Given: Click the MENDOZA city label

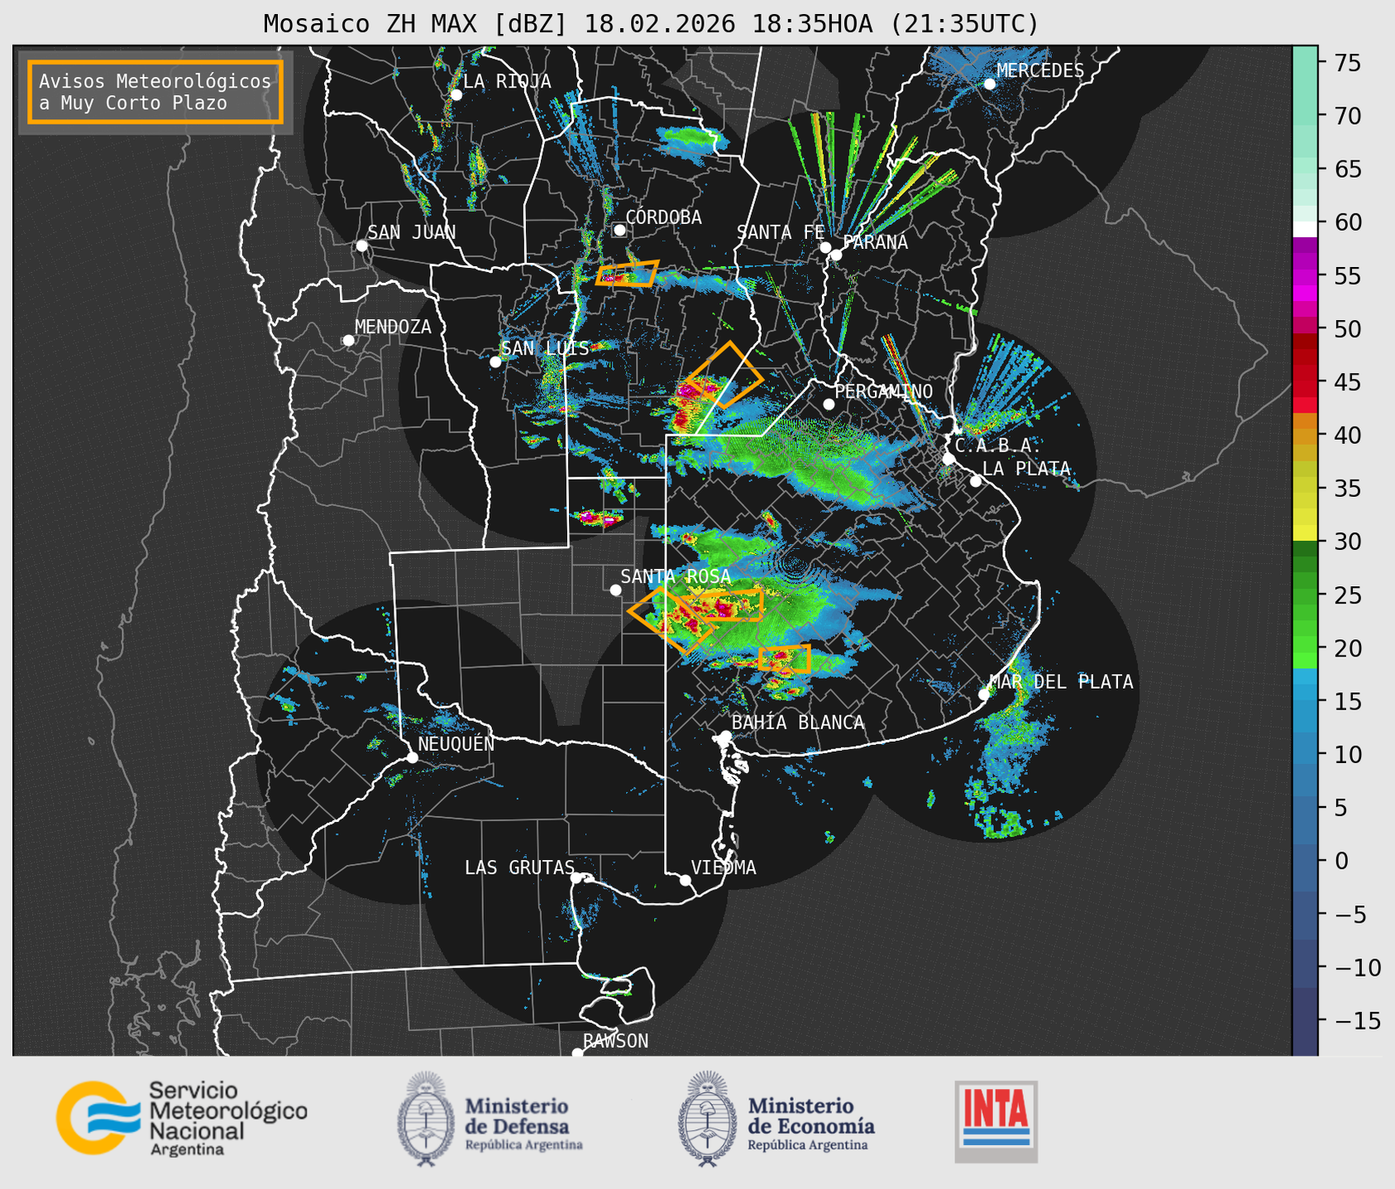Looking at the screenshot, I should click(393, 327).
